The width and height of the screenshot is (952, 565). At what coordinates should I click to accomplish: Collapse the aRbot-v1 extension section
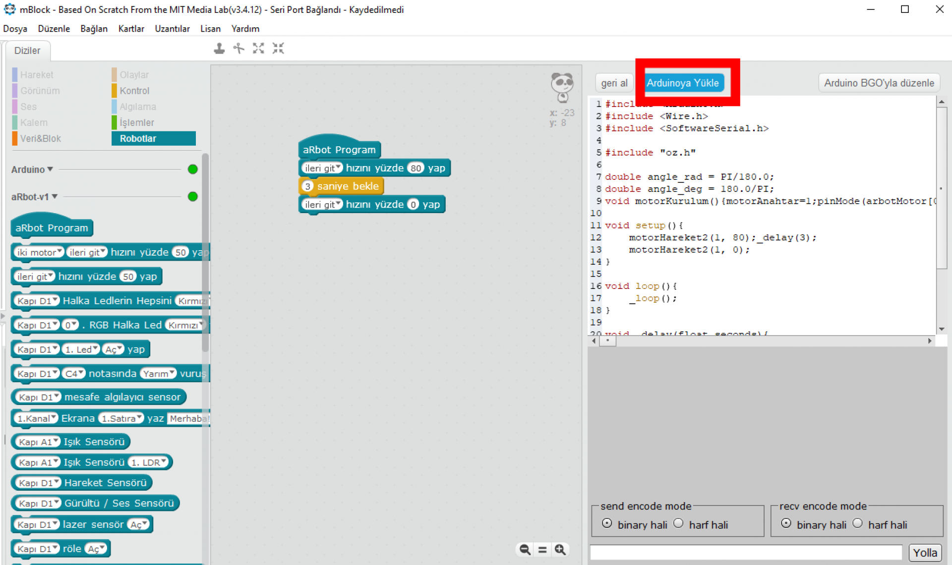pyautogui.click(x=55, y=197)
